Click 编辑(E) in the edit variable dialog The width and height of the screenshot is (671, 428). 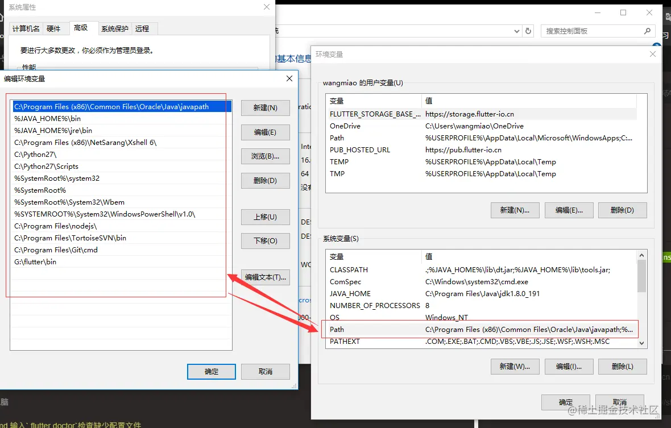pos(266,132)
